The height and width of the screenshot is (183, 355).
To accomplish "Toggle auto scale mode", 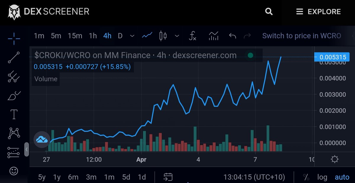I will (x=342, y=177).
